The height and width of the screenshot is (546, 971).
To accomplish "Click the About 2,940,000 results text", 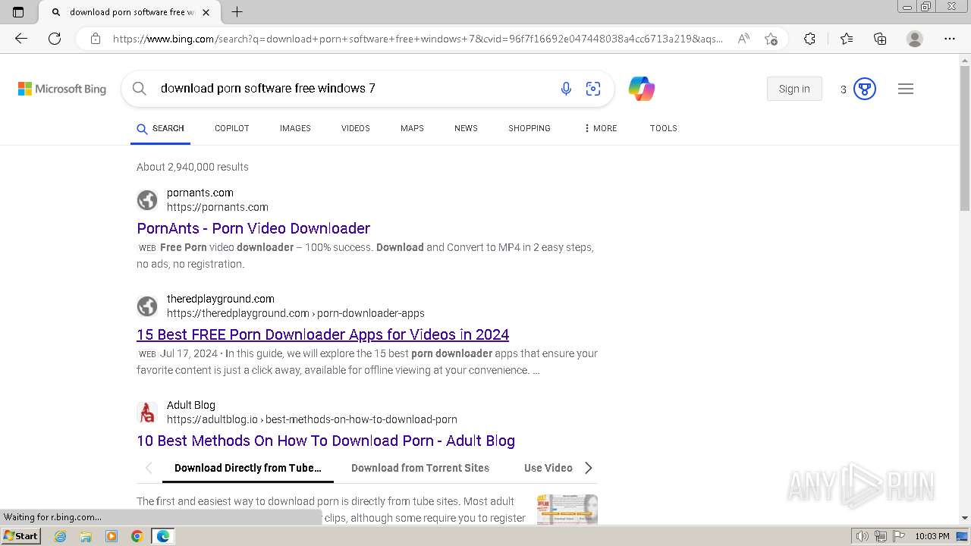I will click(193, 167).
